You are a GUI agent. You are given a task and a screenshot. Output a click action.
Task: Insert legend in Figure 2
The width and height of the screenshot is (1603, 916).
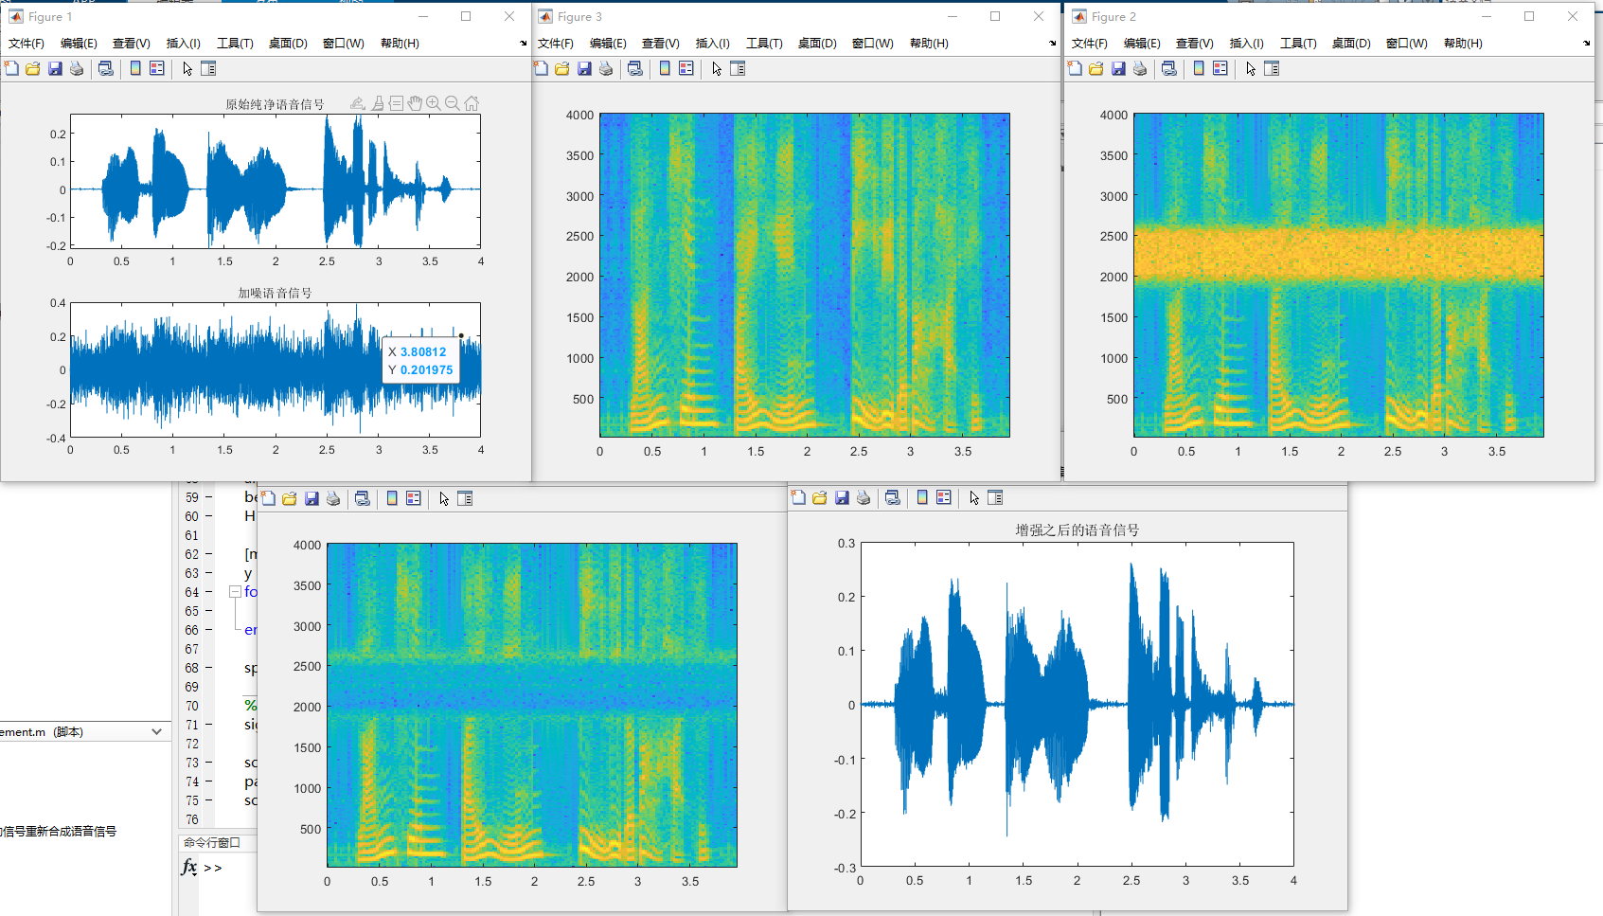[x=1220, y=68]
